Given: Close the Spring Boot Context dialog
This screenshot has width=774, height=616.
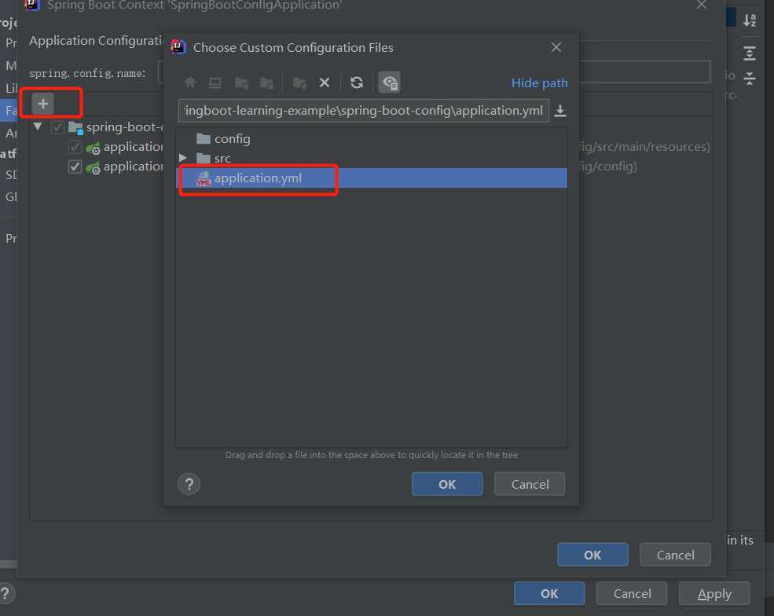Looking at the screenshot, I should click(702, 5).
